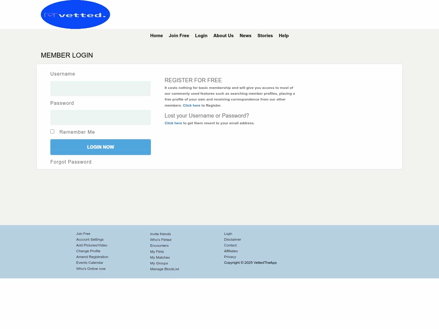The height and width of the screenshot is (329, 439).
Task: Open My Matches
Action: click(160, 257)
